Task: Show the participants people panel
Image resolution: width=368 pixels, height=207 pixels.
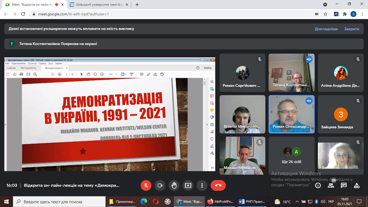Action: pos(331,185)
